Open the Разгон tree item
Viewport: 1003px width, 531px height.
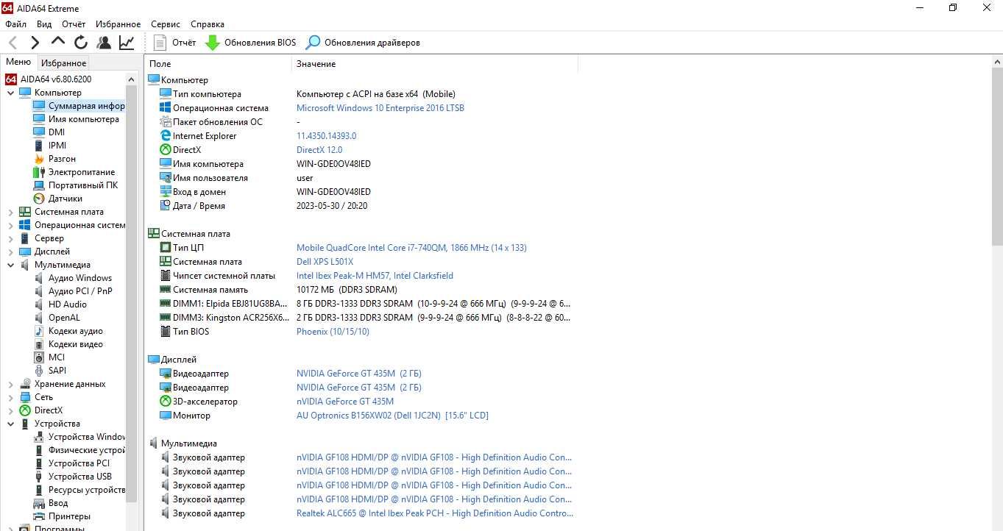(x=54, y=158)
